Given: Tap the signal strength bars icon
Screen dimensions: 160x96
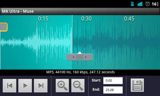Looking at the screenshot, I should (x=140, y=4).
